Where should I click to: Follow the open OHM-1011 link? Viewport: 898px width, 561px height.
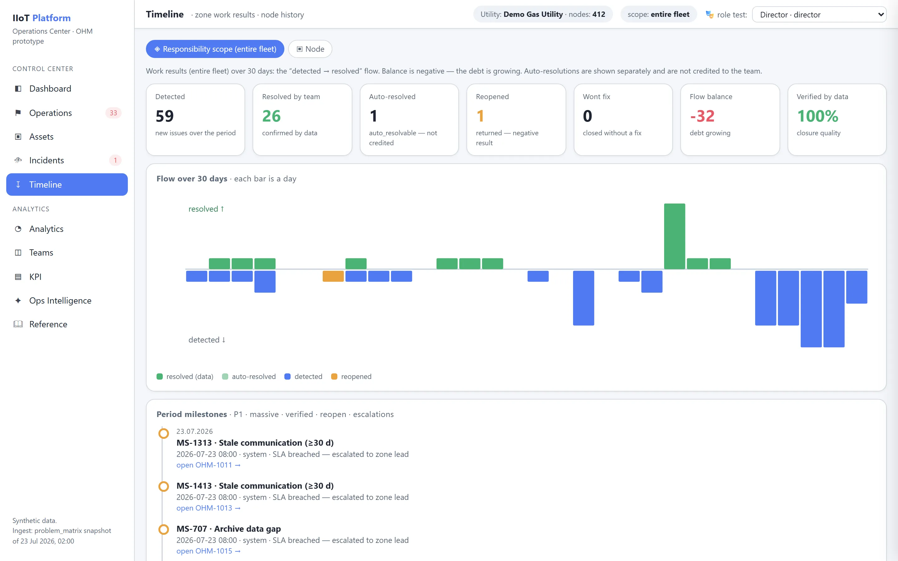[208, 465]
